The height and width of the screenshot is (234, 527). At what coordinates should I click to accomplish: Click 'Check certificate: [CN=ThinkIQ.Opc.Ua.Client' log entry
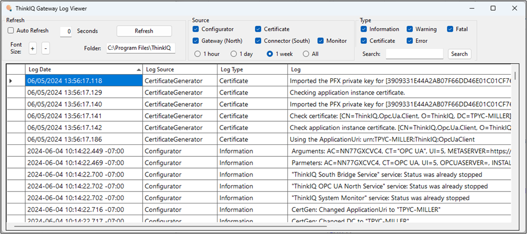[399, 116]
